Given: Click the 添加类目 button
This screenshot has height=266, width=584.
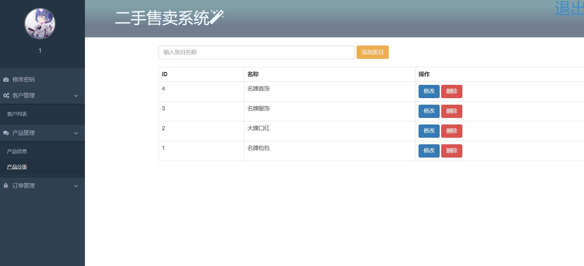Looking at the screenshot, I should [x=372, y=52].
